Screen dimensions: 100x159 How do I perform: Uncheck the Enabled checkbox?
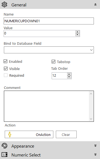coord(6,61)
